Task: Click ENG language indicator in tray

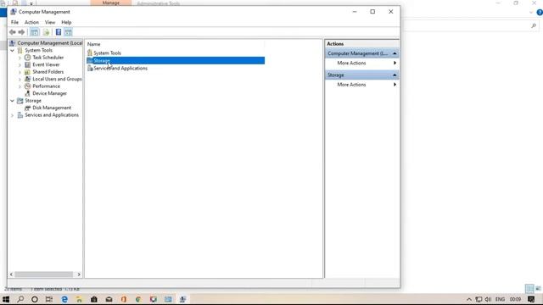Action: click(x=500, y=299)
